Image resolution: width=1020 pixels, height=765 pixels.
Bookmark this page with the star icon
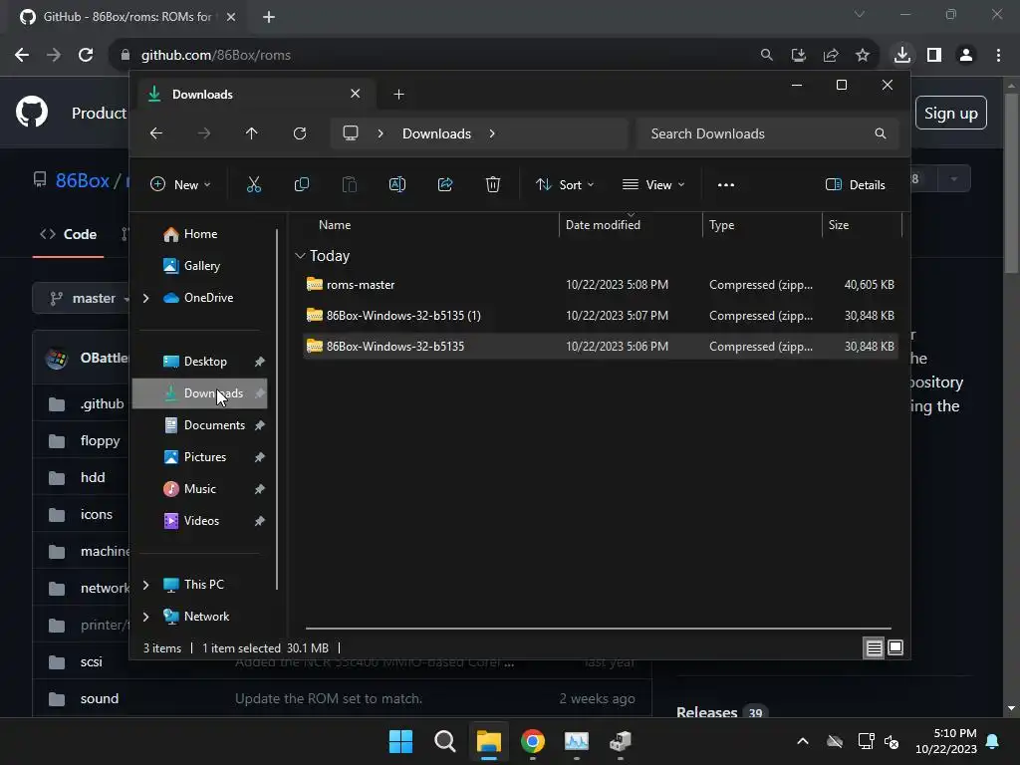click(863, 55)
